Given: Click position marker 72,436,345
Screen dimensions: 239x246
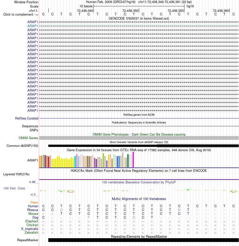Looking at the screenshot, I should click(85, 11).
